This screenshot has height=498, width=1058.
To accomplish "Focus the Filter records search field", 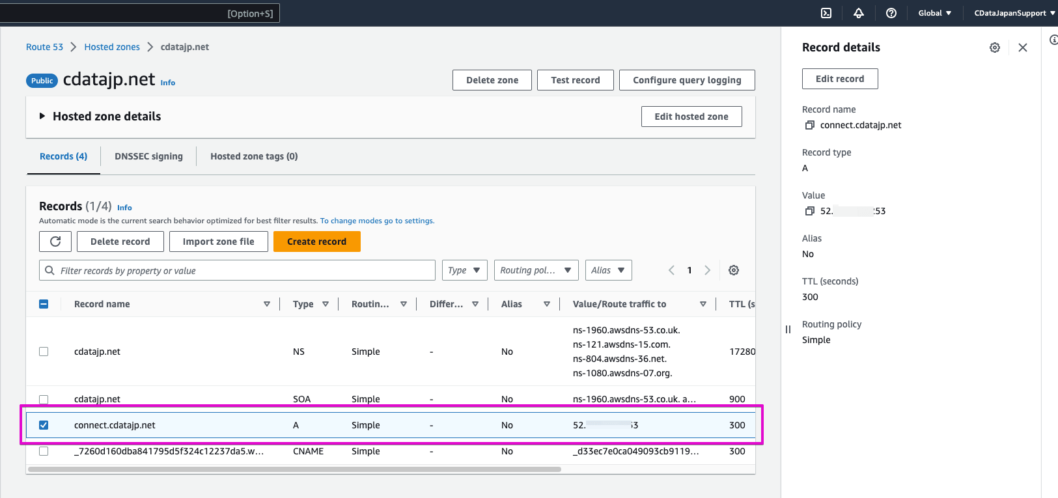I will tap(237, 270).
